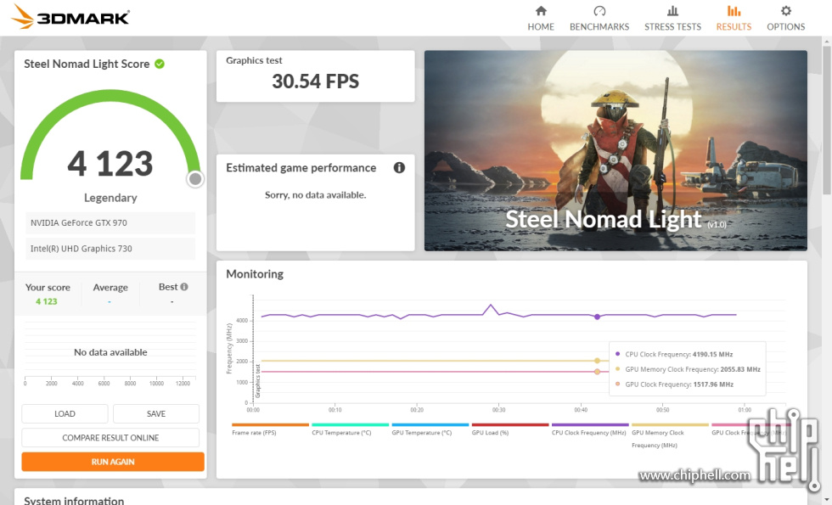
Task: Click the NVIDIA GeForce GTX 970 entry
Action: (x=110, y=222)
